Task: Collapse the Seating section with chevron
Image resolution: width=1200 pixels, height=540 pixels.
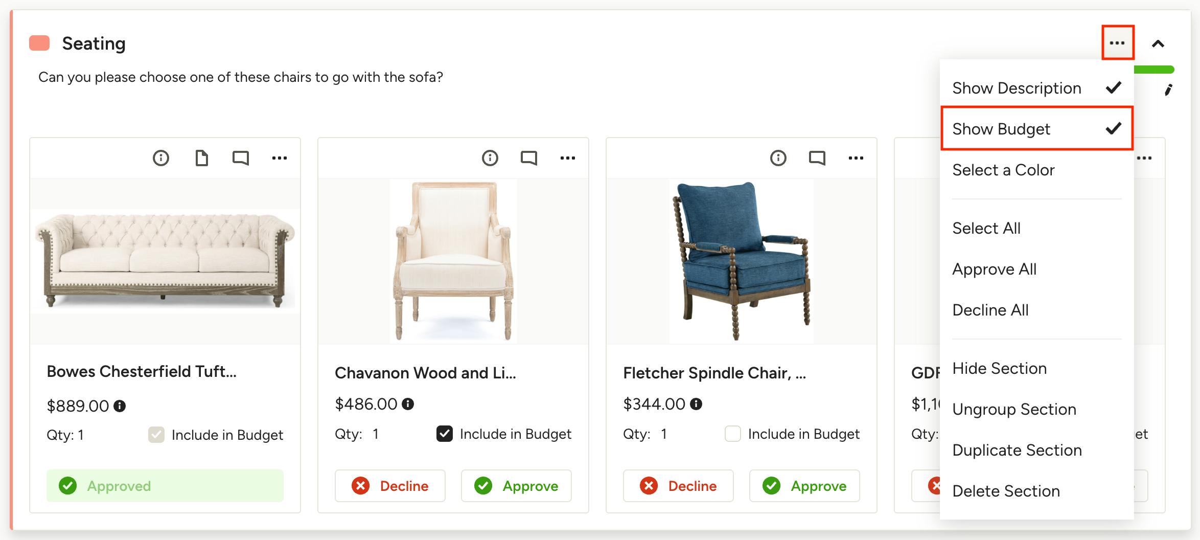Action: pyautogui.click(x=1158, y=44)
